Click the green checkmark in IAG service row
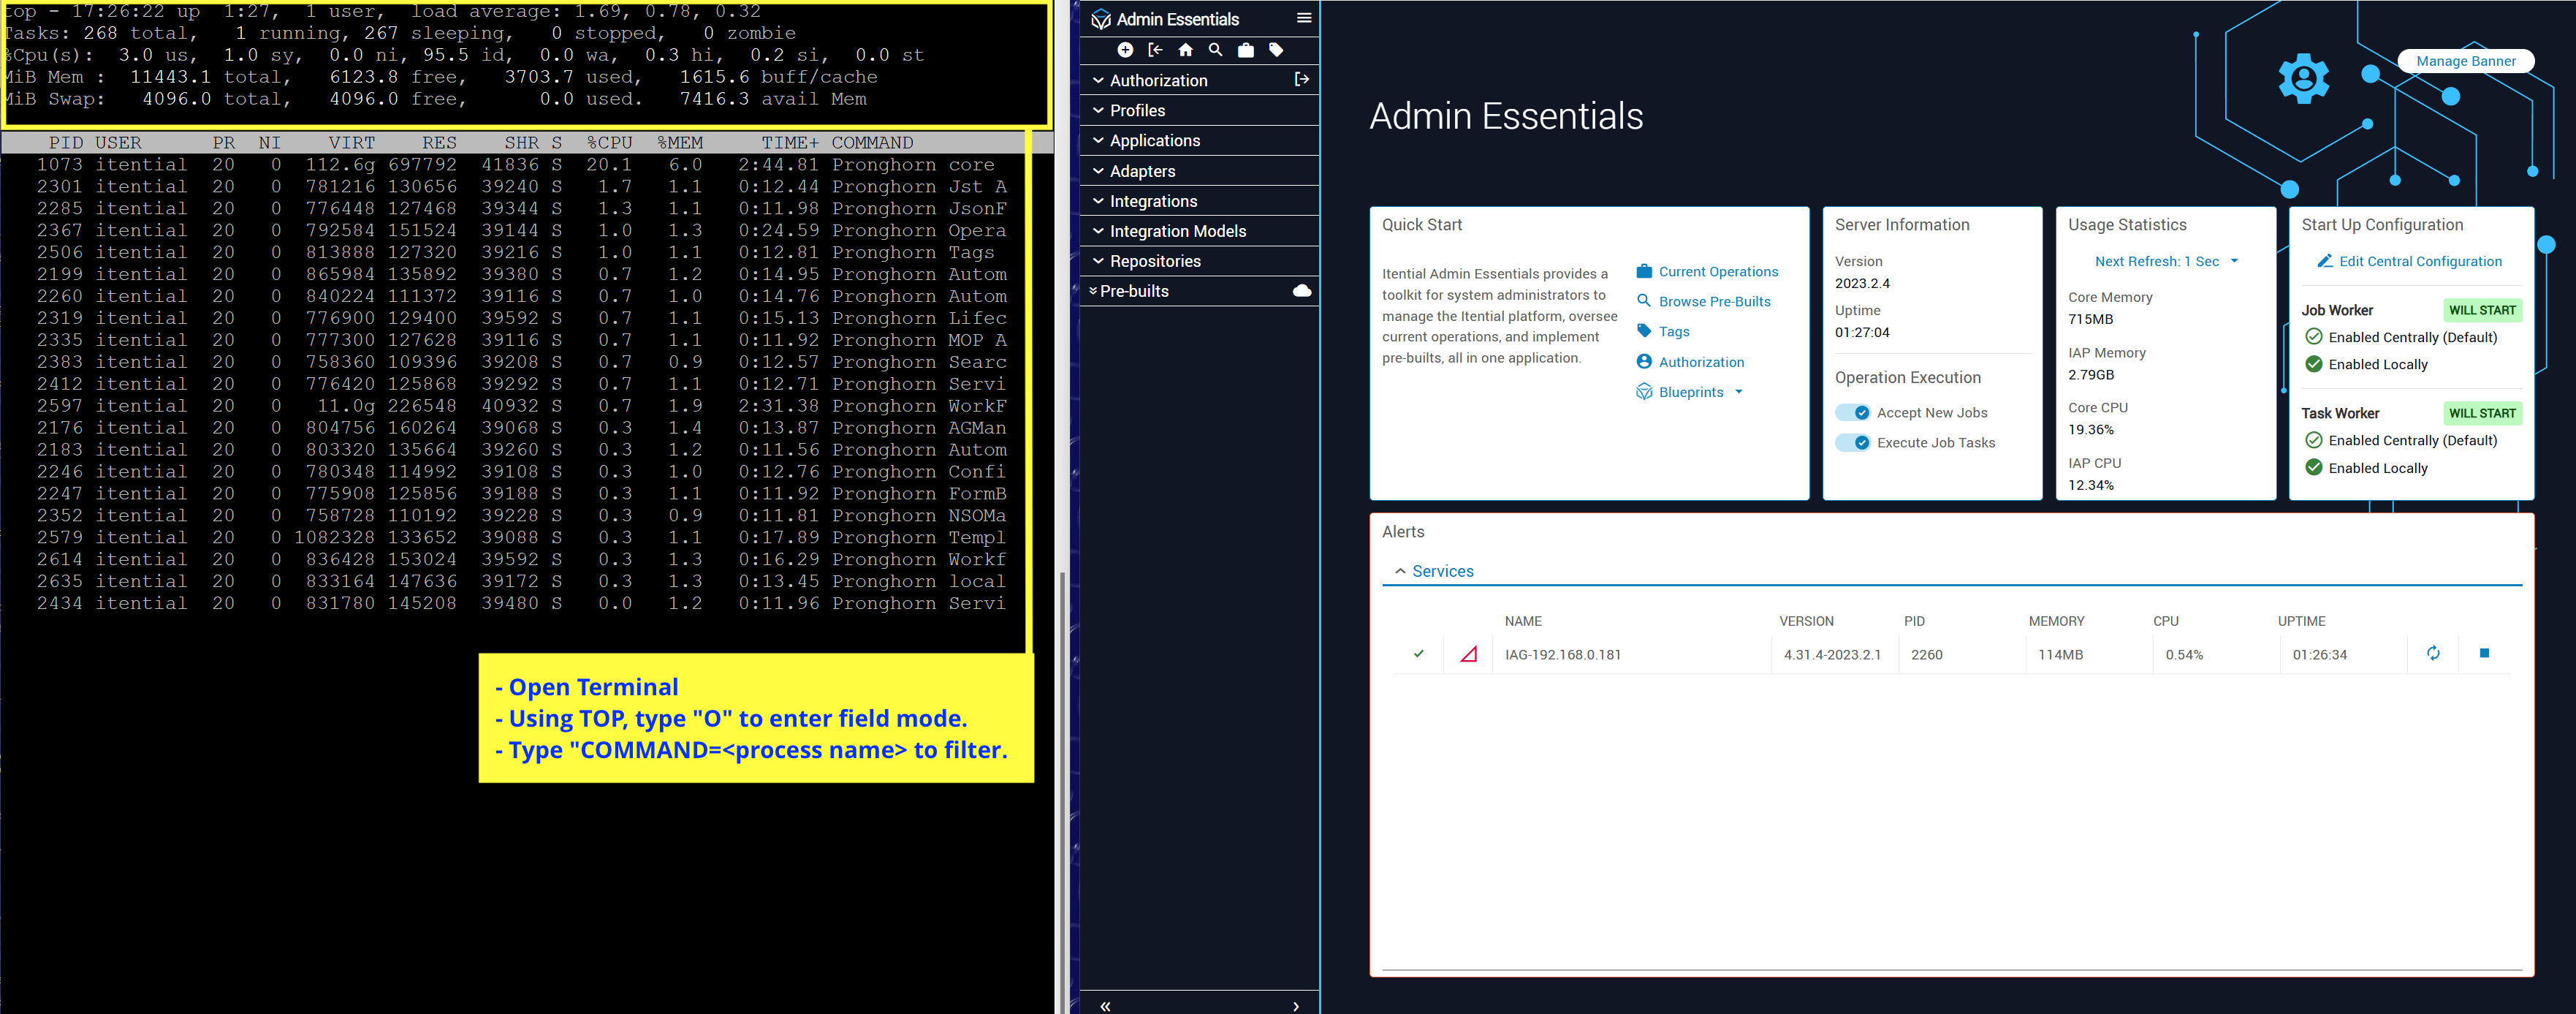 pos(1418,654)
